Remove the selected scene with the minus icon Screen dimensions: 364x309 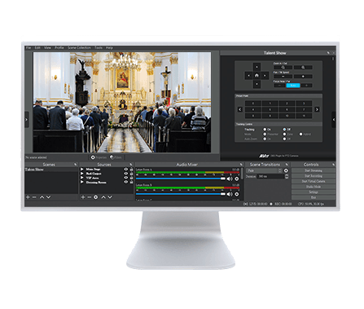(34, 197)
